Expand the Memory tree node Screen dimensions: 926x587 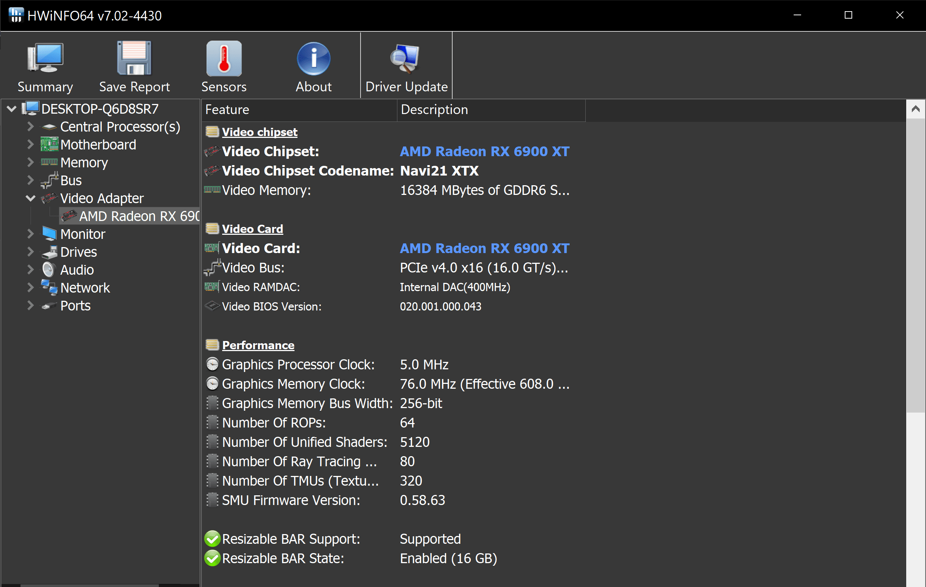[30, 162]
